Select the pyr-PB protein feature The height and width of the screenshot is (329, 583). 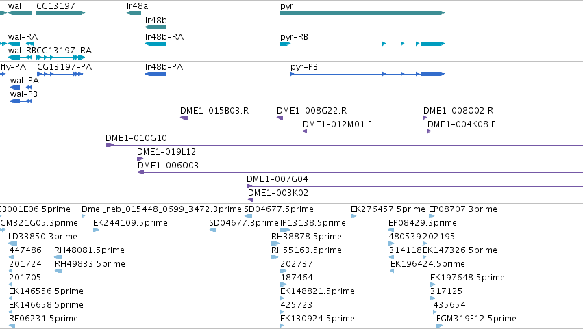367,74
